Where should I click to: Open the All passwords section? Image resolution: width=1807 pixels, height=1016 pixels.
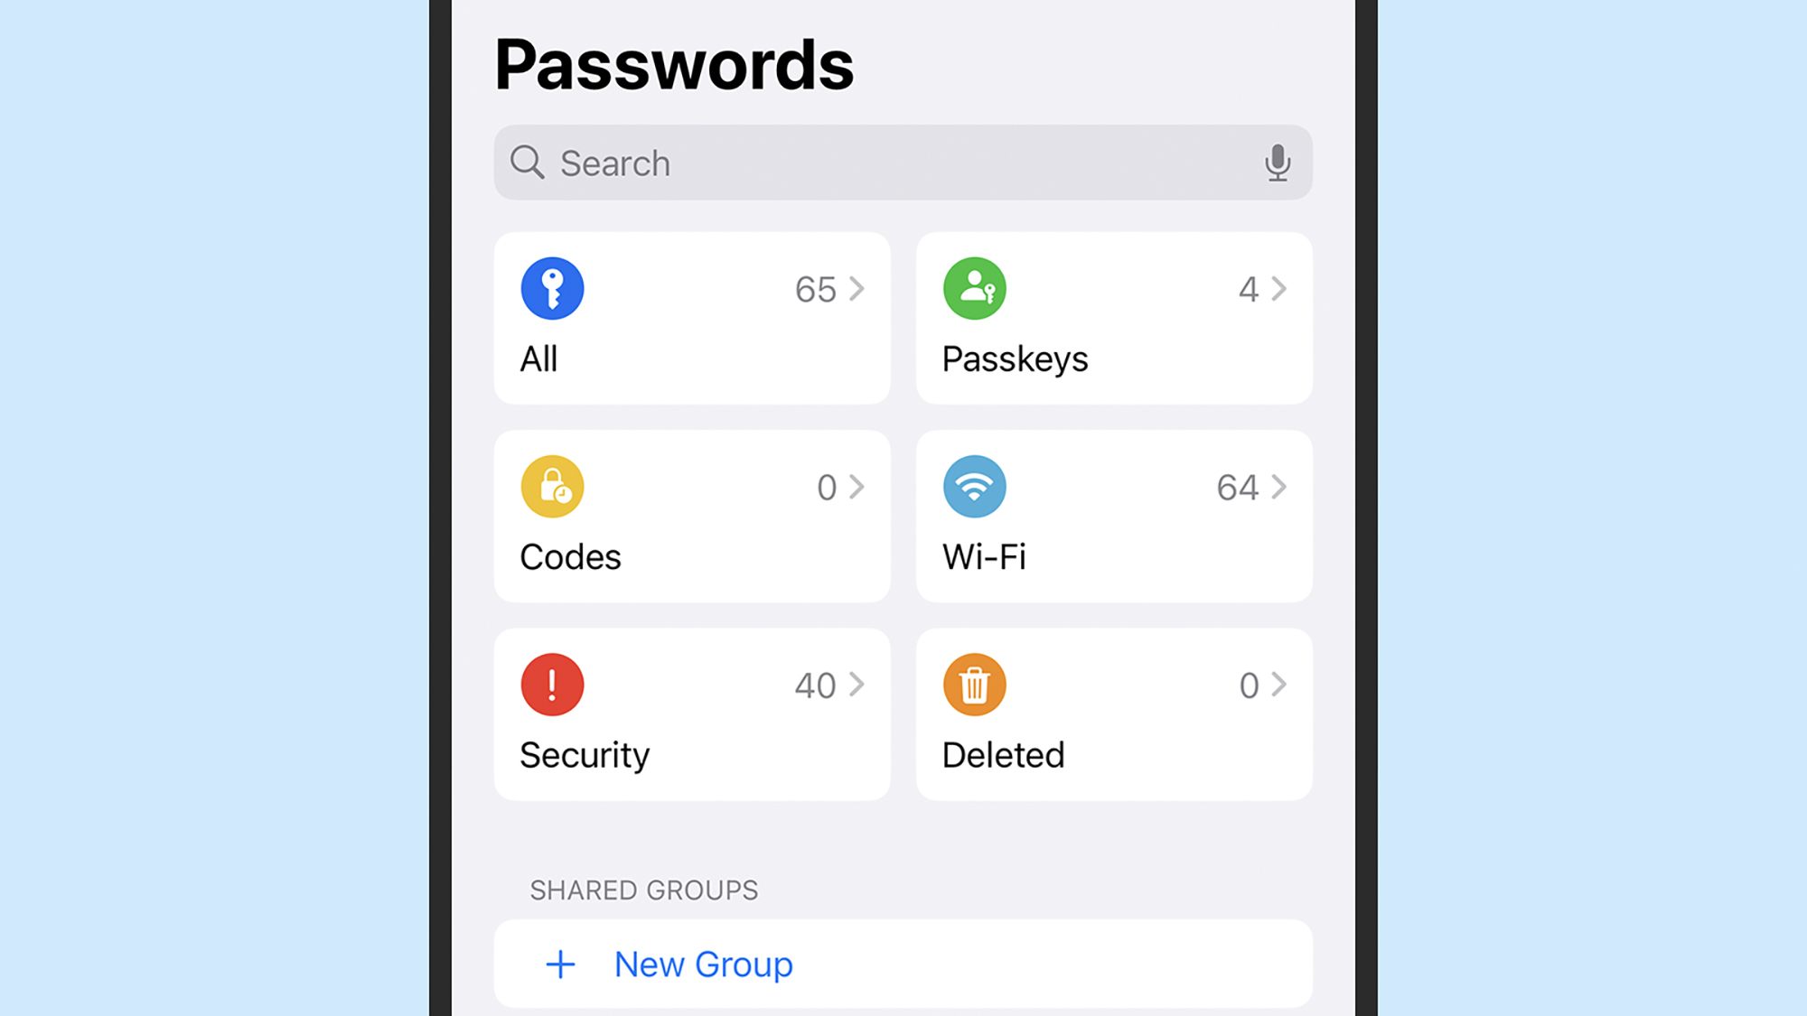coord(691,318)
